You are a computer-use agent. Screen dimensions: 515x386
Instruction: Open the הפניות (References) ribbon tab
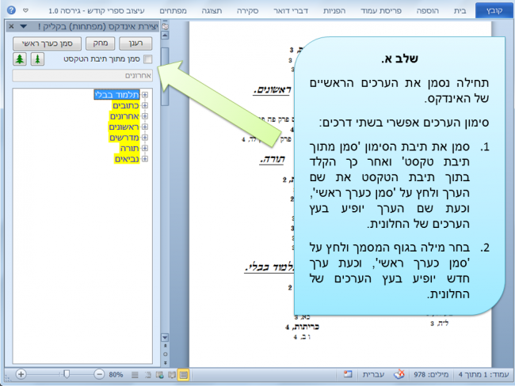point(334,10)
